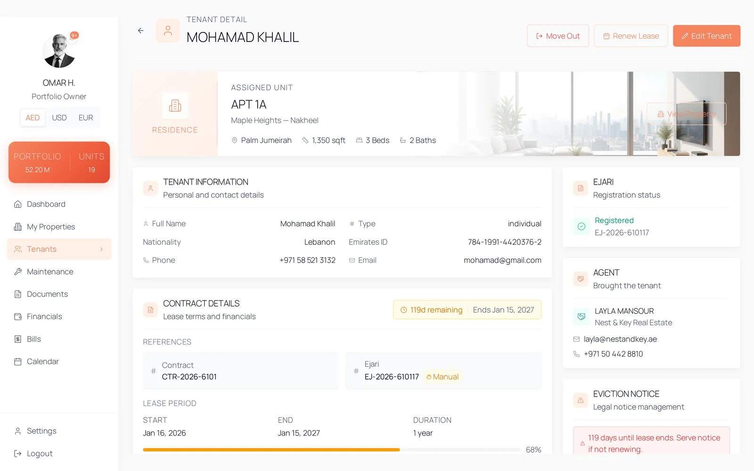Click the email layla@nestandkey.ae

coord(620,339)
